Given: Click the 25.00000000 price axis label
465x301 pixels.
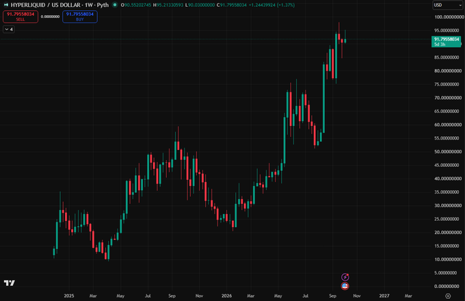Looking at the screenshot, I should 448,219.
